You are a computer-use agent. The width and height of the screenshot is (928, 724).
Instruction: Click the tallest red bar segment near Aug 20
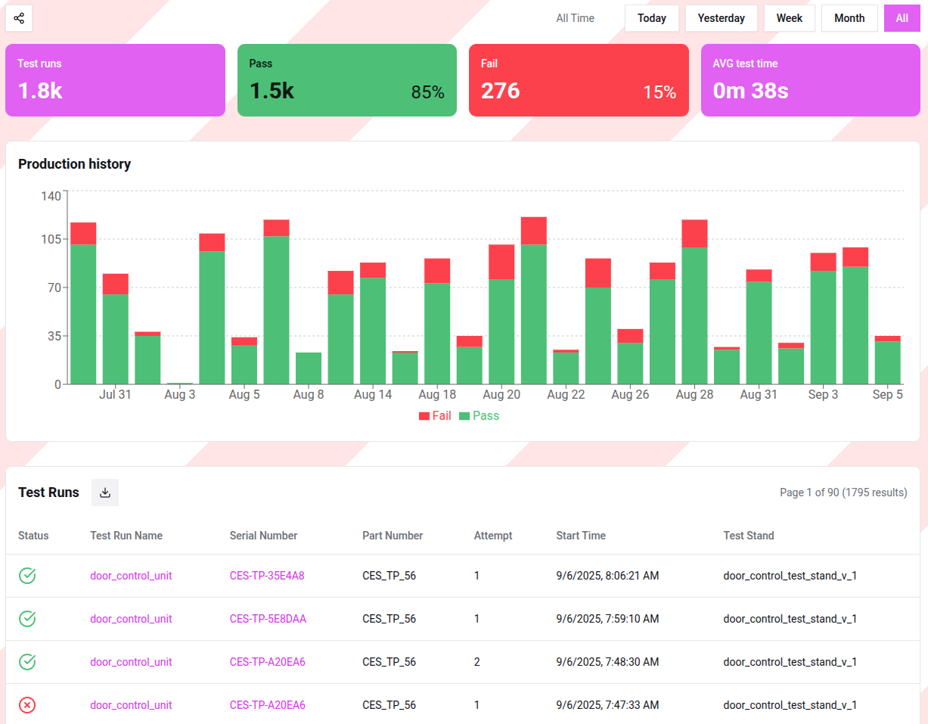tap(501, 262)
